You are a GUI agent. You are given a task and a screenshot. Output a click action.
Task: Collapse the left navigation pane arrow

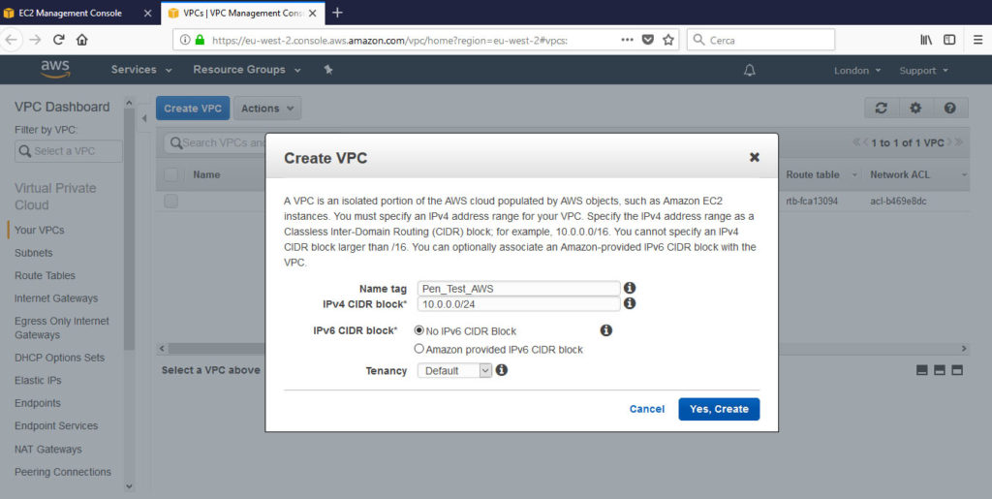(x=143, y=118)
